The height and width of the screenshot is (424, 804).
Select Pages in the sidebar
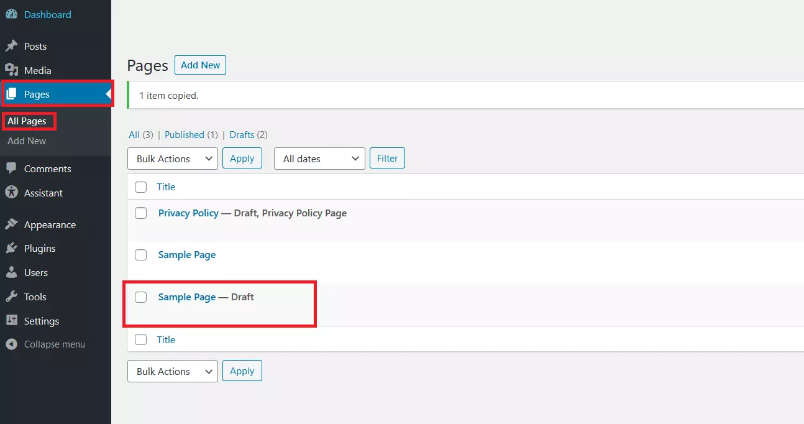[37, 94]
